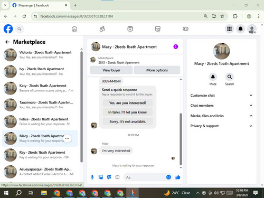The image size is (264, 198).
Task: Open Katy's apartment conversation
Action: point(40,88)
